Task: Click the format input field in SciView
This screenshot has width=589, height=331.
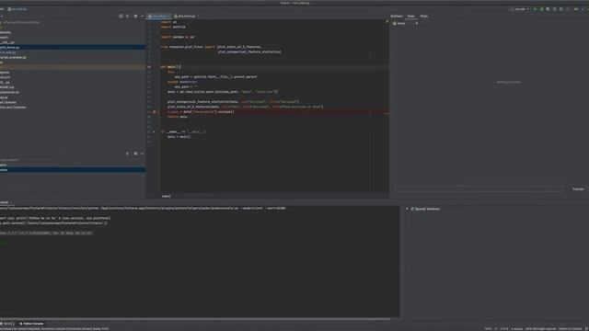Action: pyautogui.click(x=479, y=189)
